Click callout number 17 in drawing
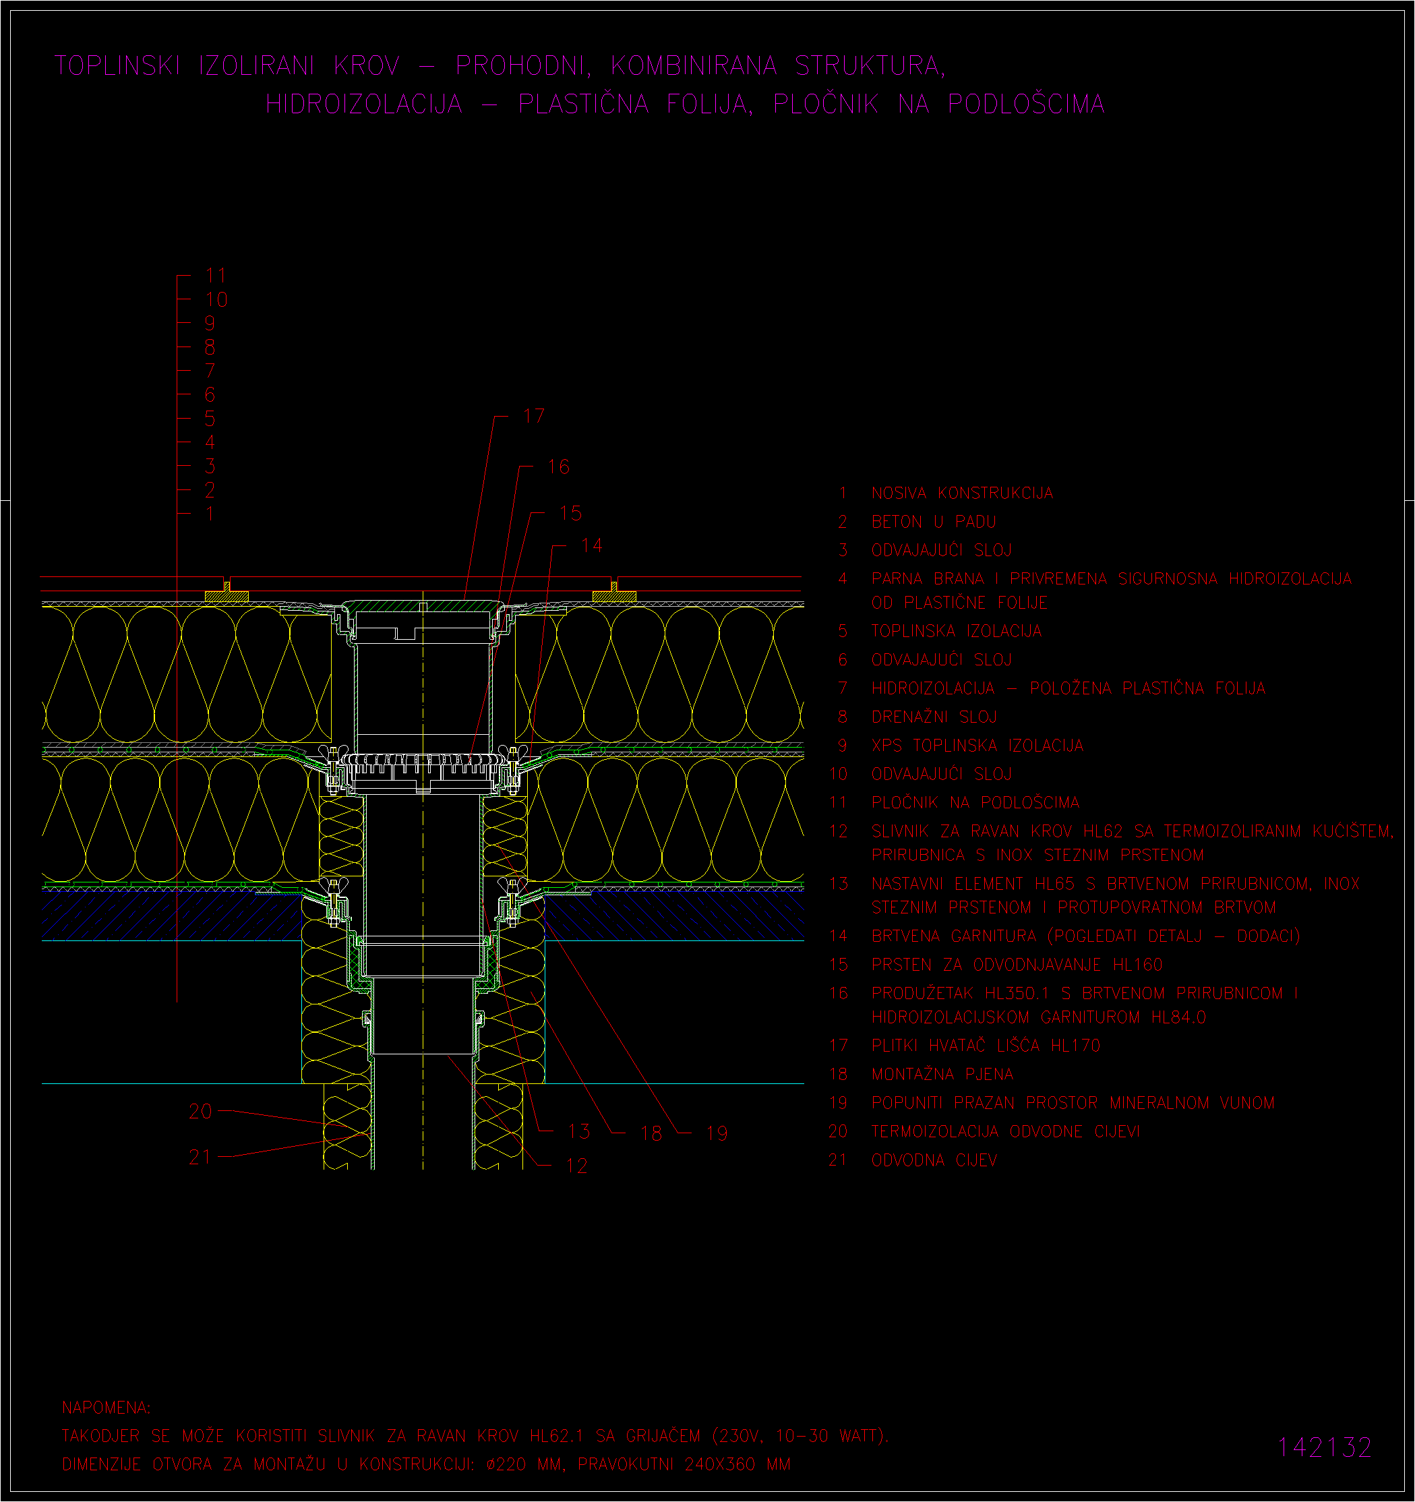Image resolution: width=1415 pixels, height=1502 pixels. (534, 417)
